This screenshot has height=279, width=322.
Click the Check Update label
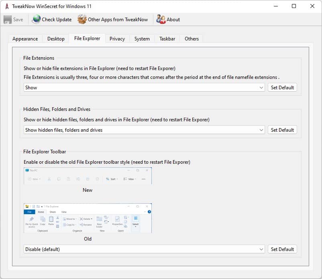pos(57,20)
